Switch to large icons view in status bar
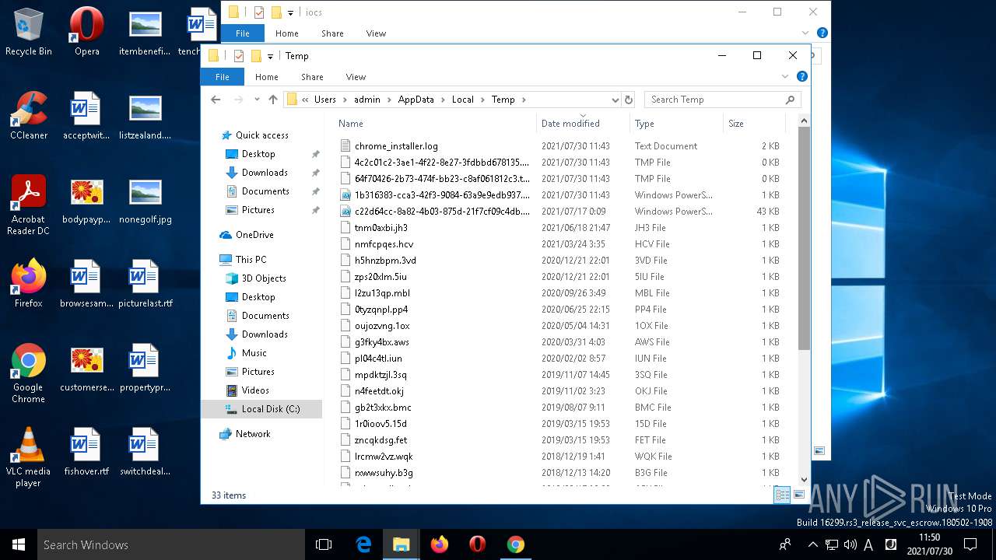Viewport: 996px width, 560px height. (799, 495)
